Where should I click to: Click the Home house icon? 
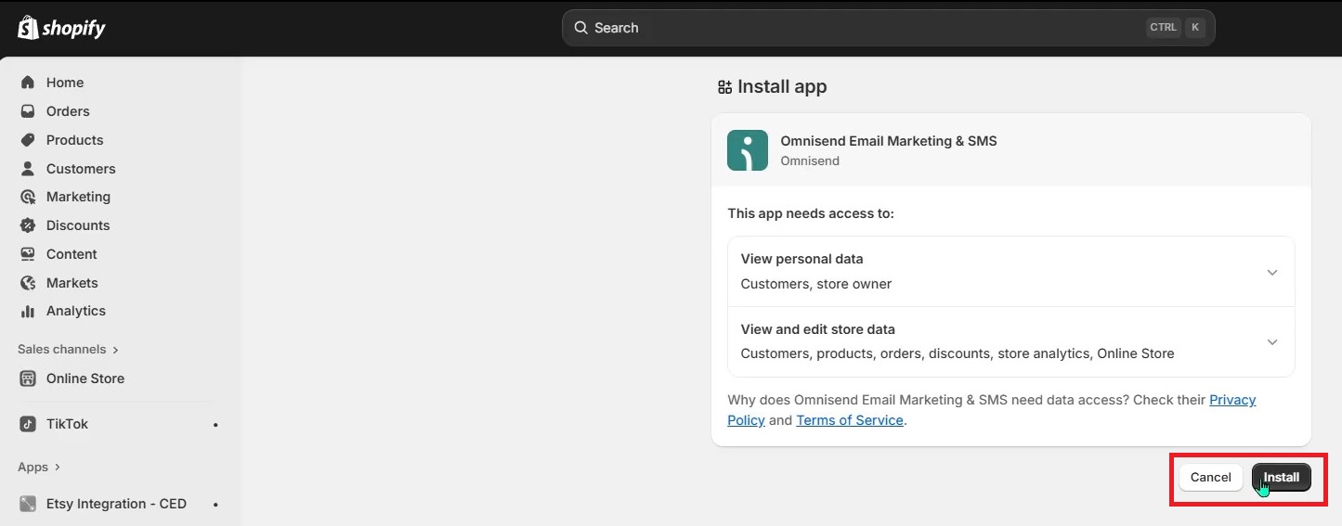click(x=28, y=83)
